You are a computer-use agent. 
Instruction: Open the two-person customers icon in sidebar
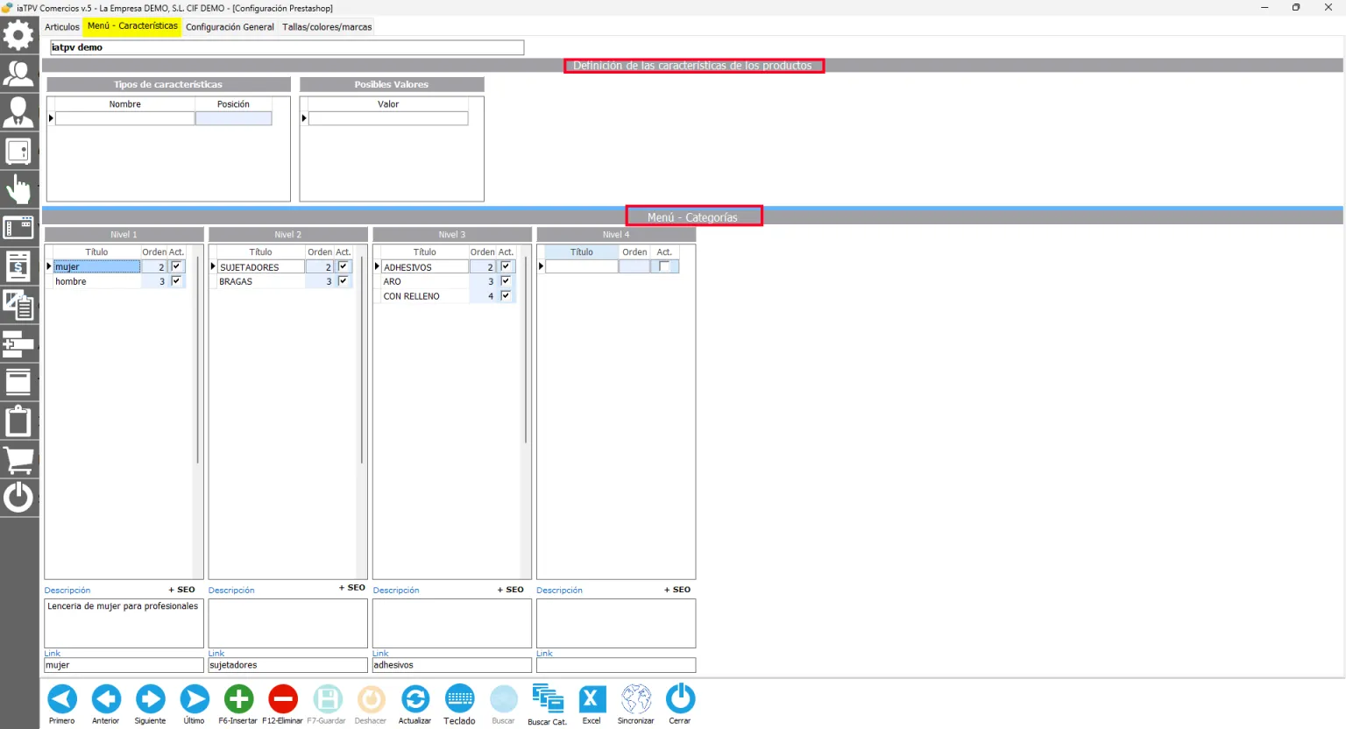pos(18,74)
